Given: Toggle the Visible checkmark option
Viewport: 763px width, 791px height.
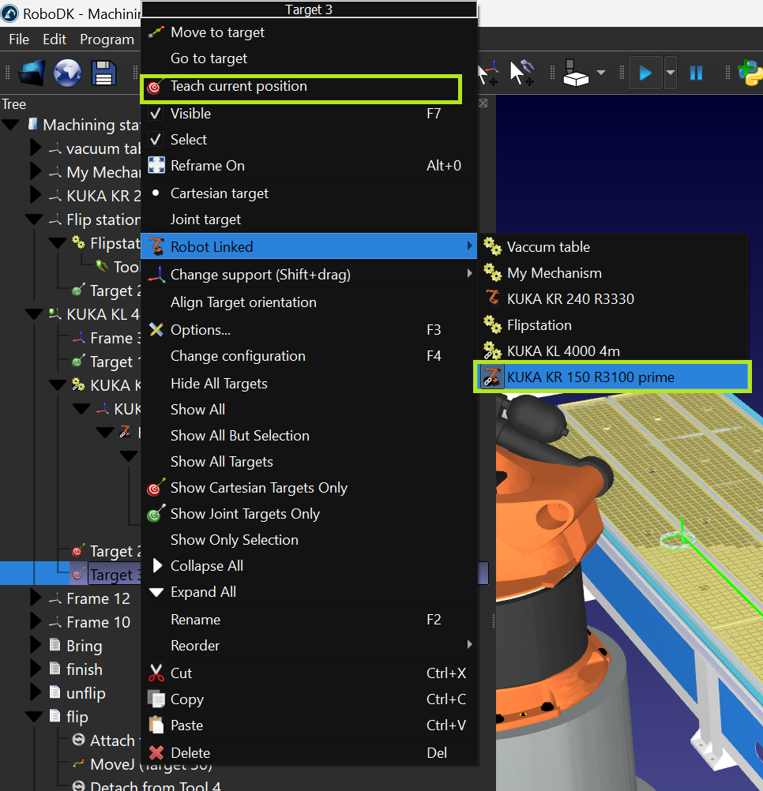Looking at the screenshot, I should click(x=190, y=114).
